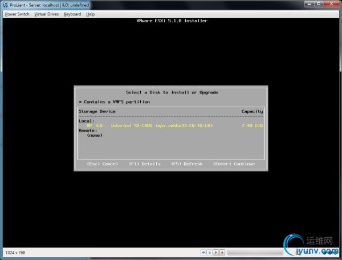342x260 pixels.
Task: Click the green play button
Action: tap(215, 253)
